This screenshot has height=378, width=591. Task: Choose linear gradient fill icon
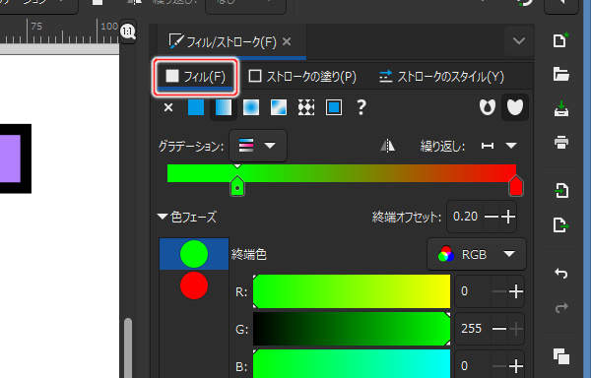point(224,107)
